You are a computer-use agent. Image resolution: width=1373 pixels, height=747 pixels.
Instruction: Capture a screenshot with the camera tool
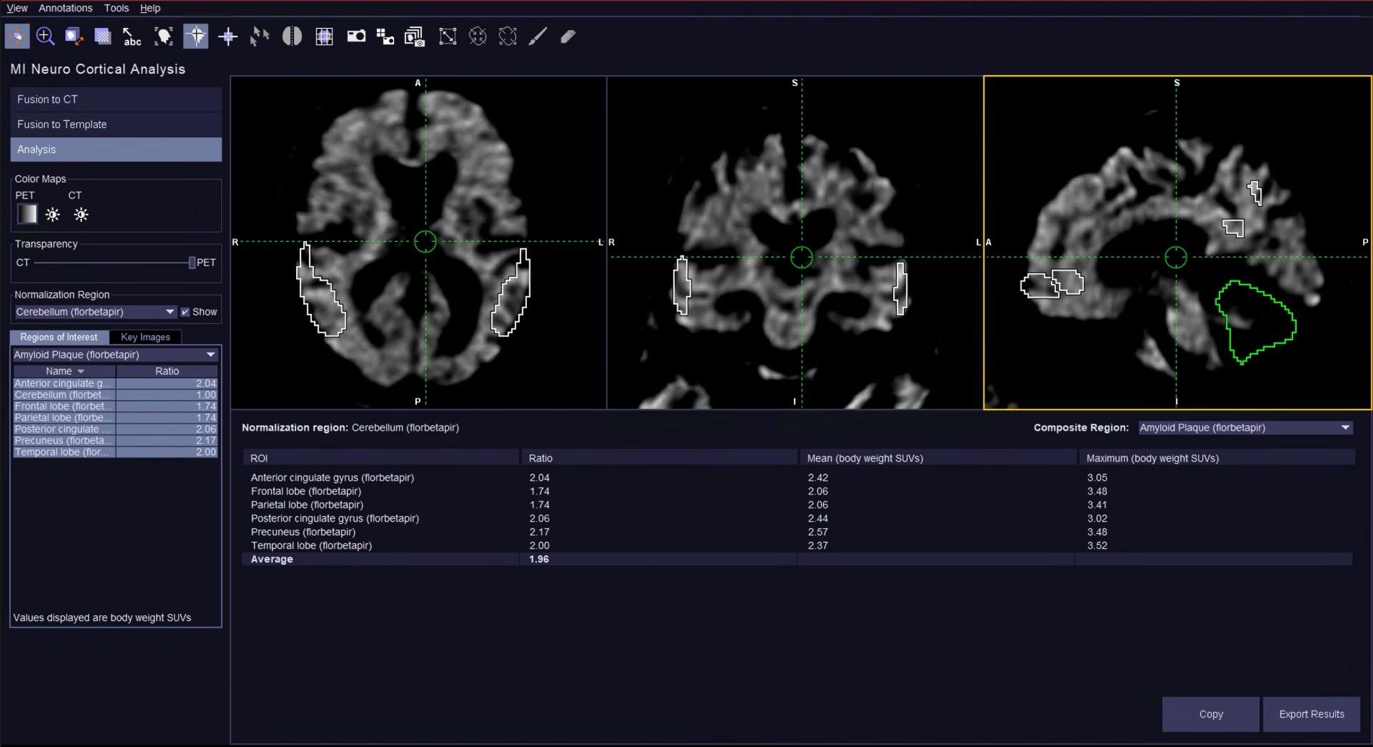[356, 36]
